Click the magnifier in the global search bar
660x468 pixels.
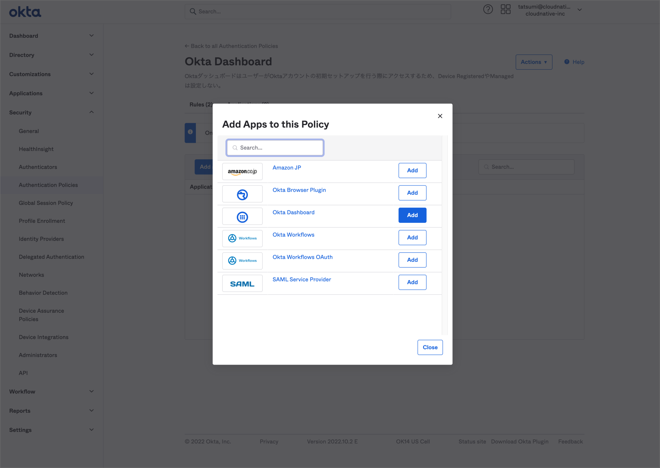click(x=193, y=11)
